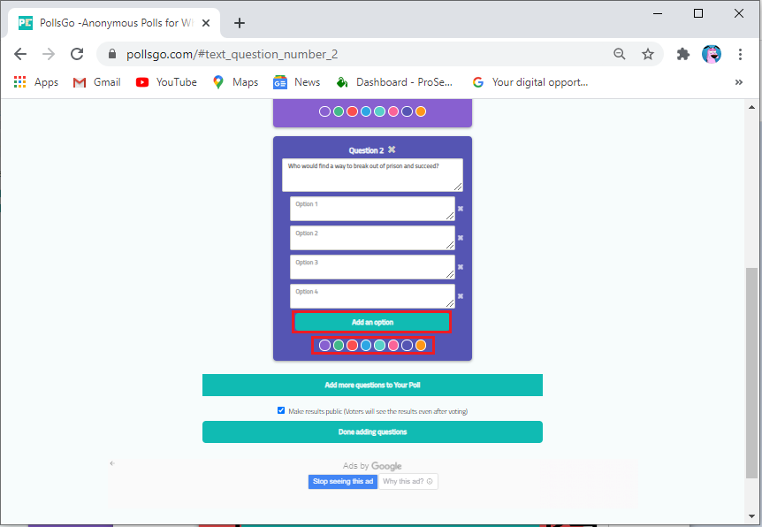Pick the teal swatch for Question 2

[379, 345]
